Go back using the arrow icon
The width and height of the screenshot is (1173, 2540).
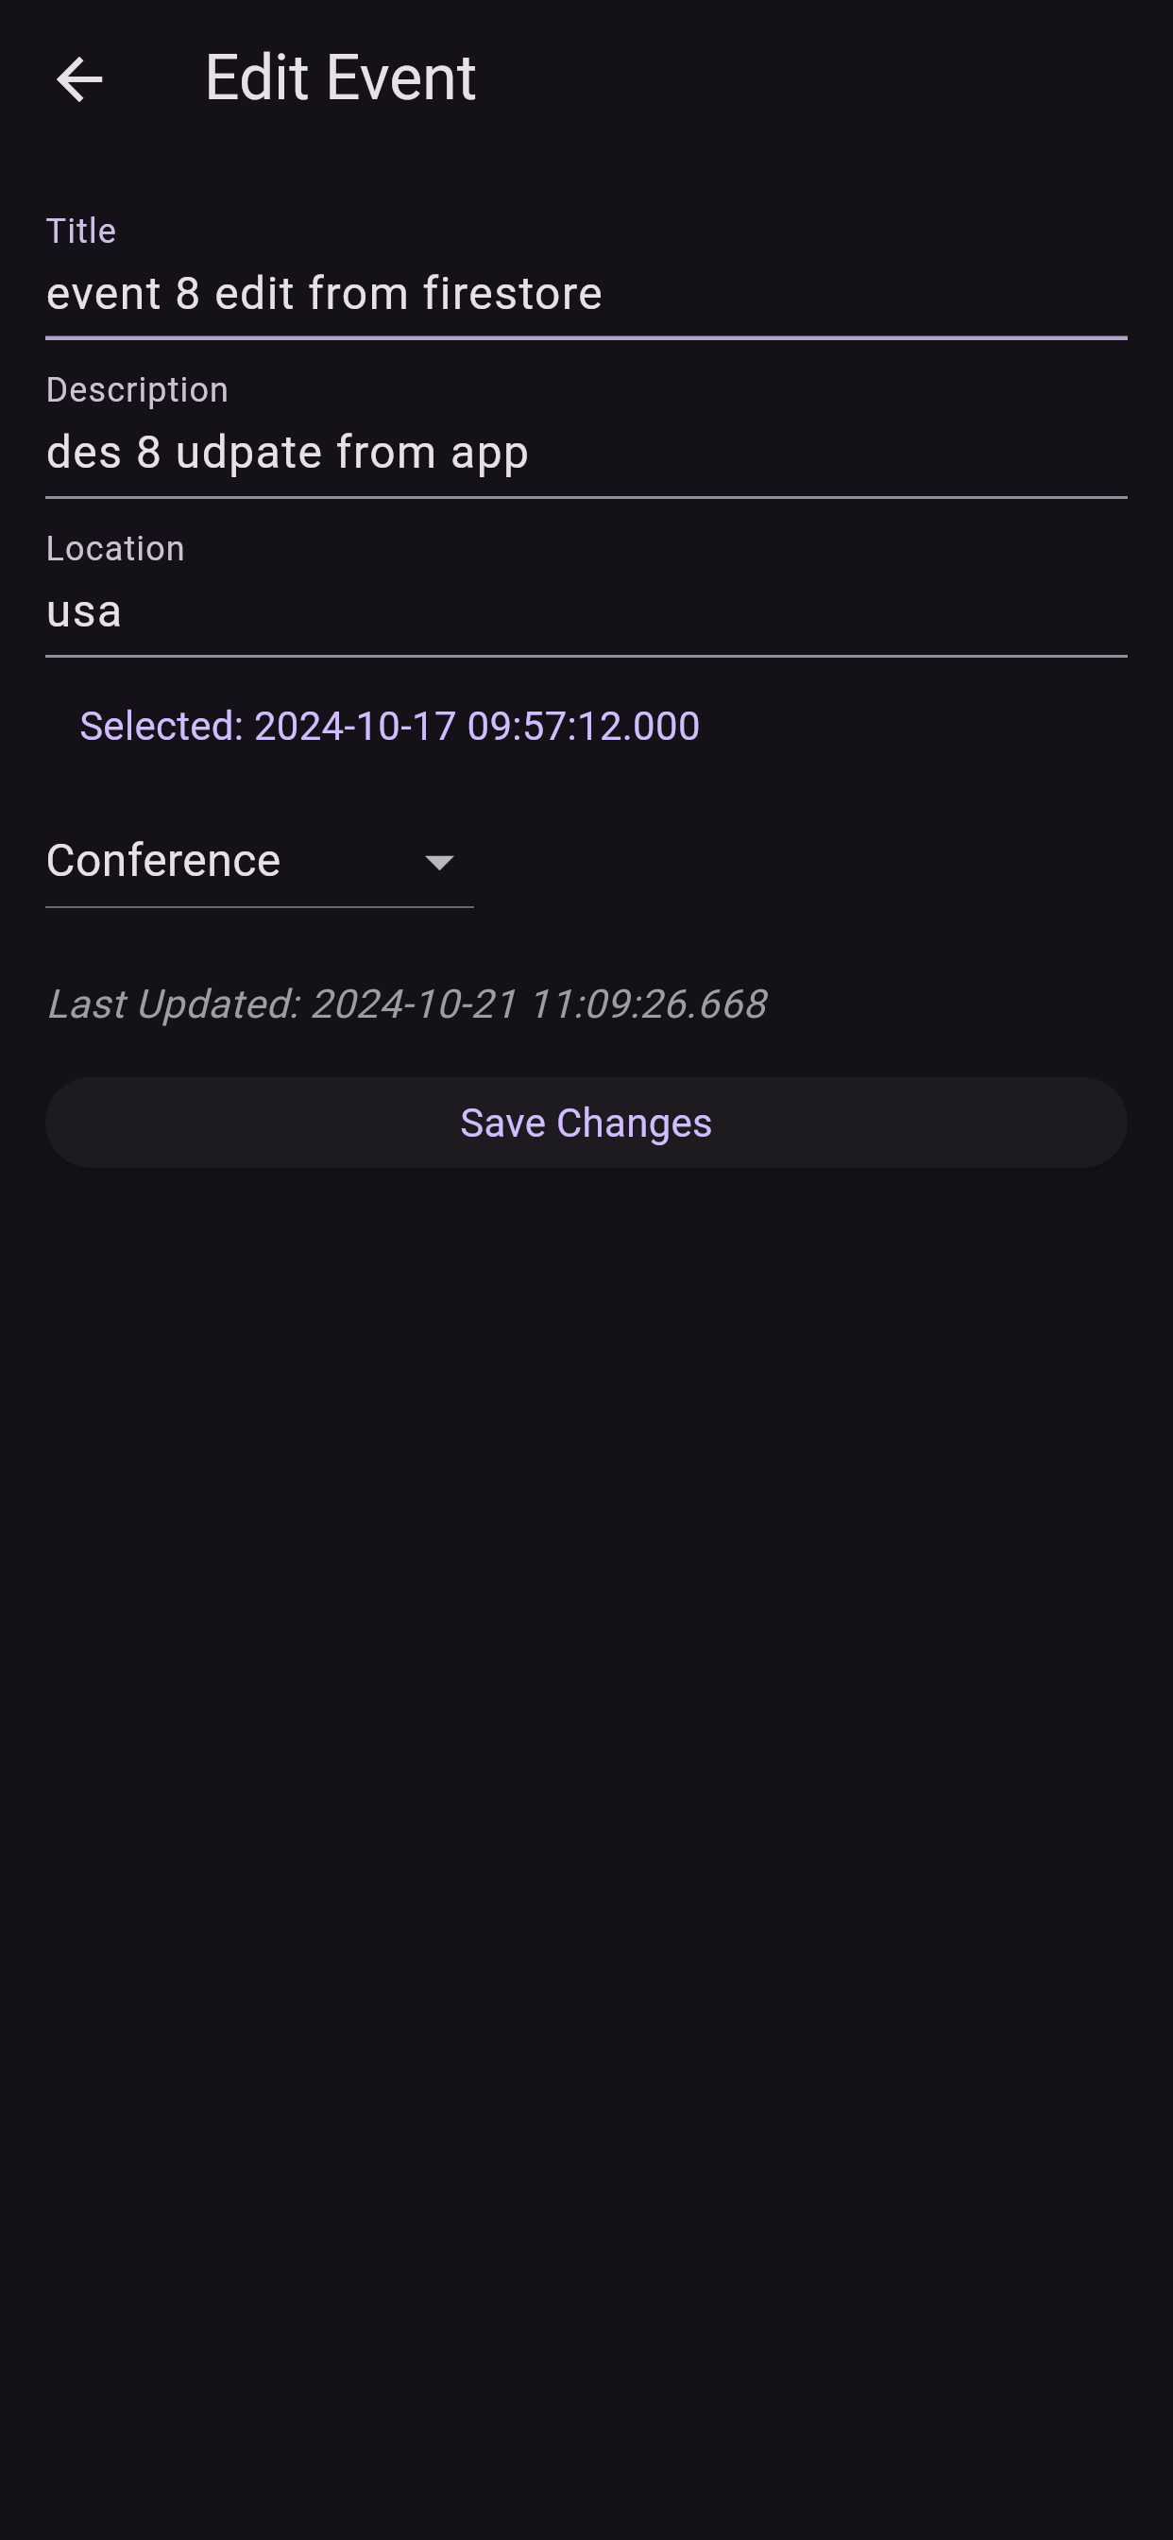click(x=80, y=78)
